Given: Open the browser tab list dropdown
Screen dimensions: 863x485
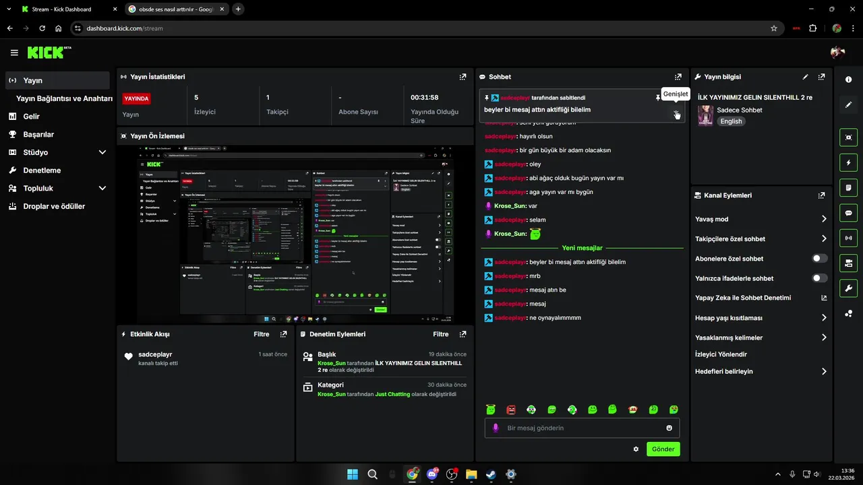Looking at the screenshot, I should (9, 9).
